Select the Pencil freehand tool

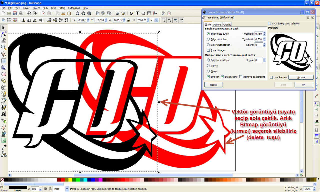click(x=4, y=94)
